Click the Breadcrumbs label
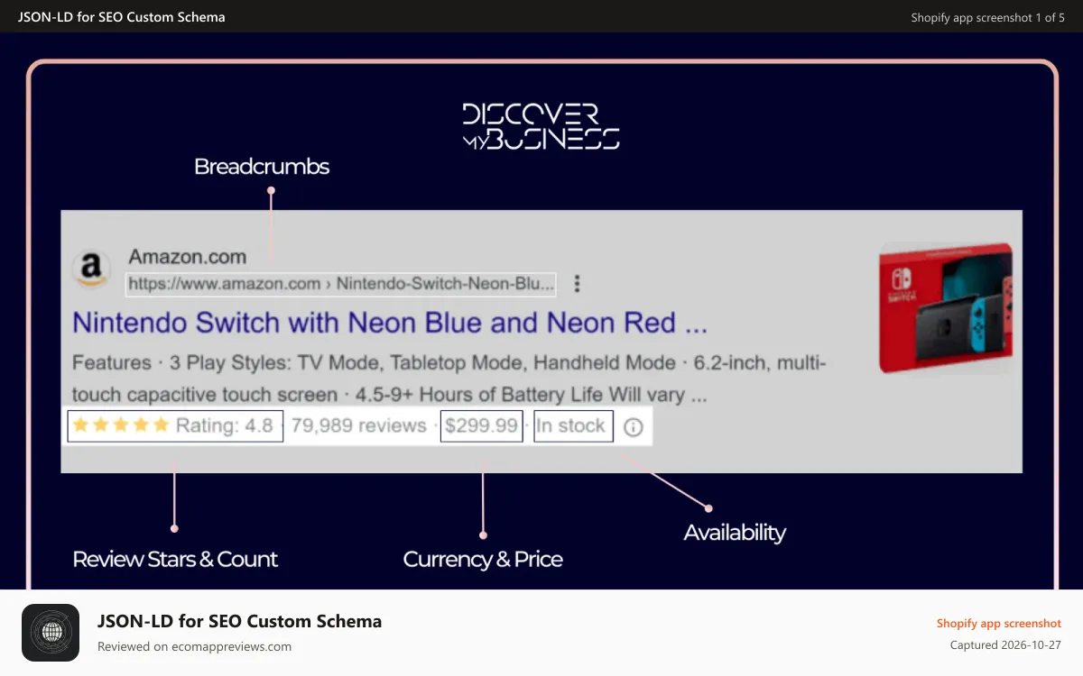Viewport: 1083px width, 676px height. [x=262, y=167]
